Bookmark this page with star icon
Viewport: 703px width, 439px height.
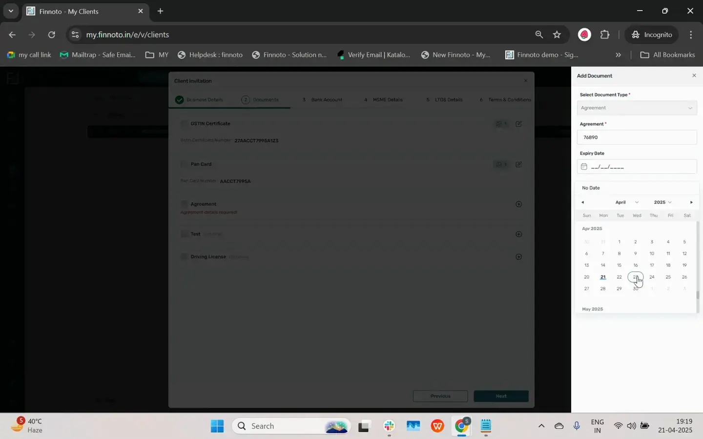(x=557, y=35)
